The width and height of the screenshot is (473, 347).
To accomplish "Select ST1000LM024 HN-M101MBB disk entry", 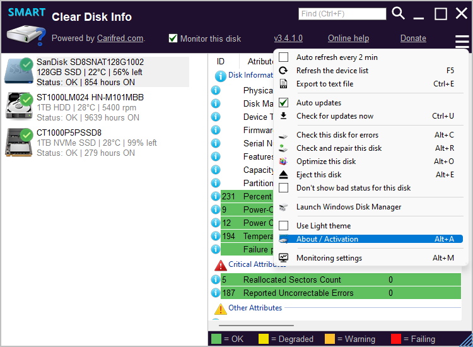I will [x=97, y=107].
